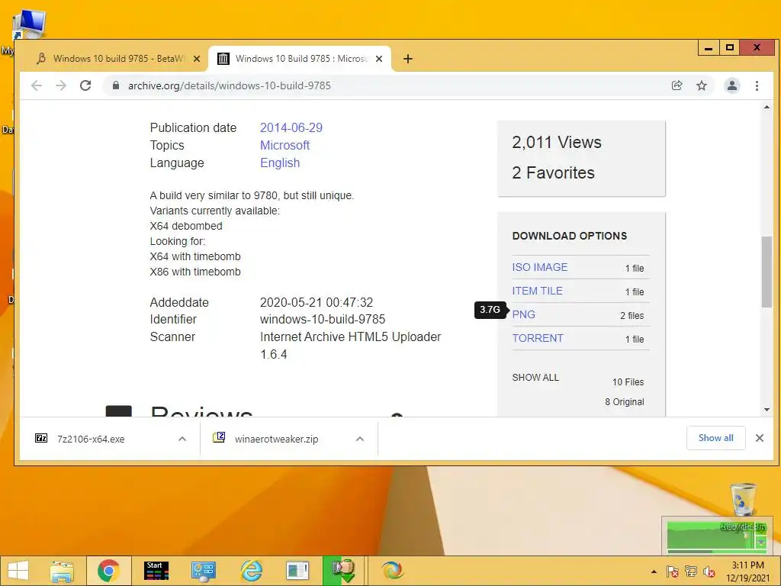
Task: Click the 10 Files count link
Action: tap(628, 382)
